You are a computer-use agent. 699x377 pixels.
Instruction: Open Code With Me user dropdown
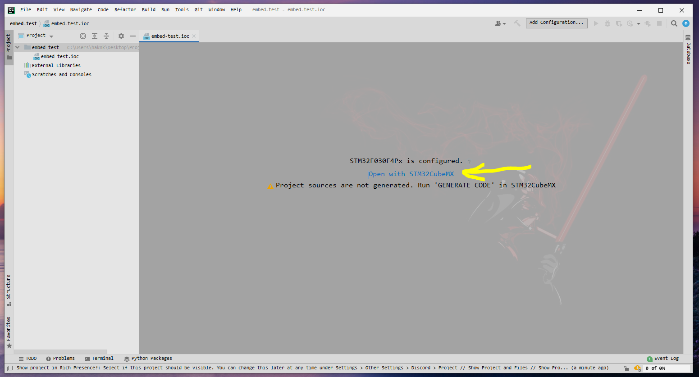tap(500, 23)
